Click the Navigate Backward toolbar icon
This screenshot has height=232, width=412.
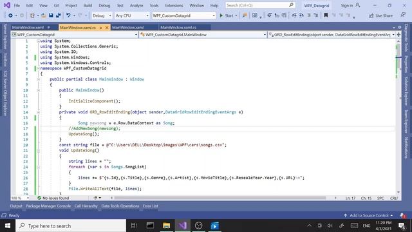[10, 15]
